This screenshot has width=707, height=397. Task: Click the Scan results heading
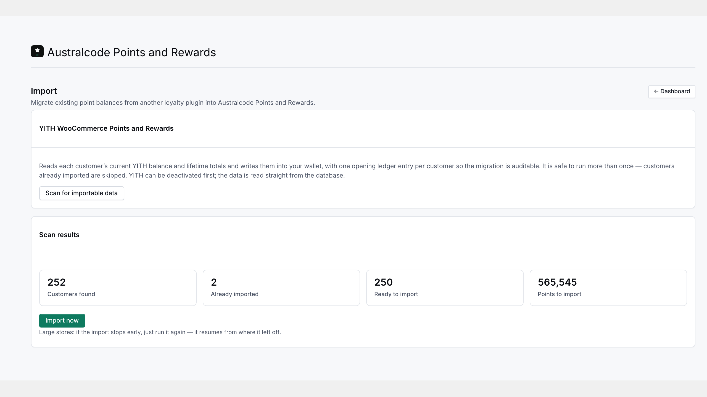coord(59,235)
